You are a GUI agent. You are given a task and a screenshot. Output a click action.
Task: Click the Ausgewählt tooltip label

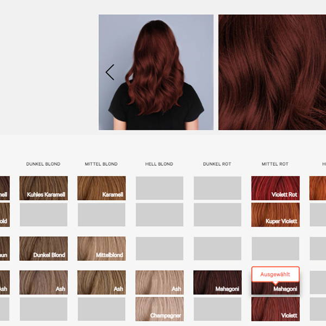(275, 274)
